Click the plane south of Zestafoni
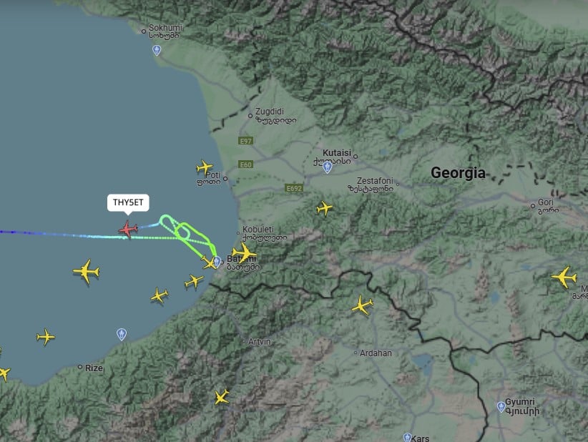The image size is (588, 442). [324, 208]
